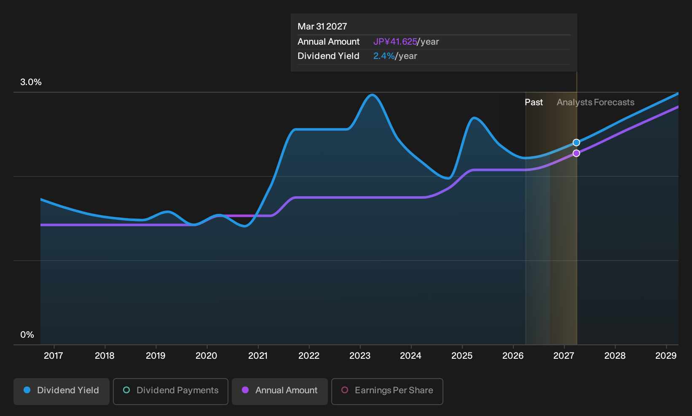Select the blue Dividend Yield data point marker
Screen dimensions: 692x416
576,143
